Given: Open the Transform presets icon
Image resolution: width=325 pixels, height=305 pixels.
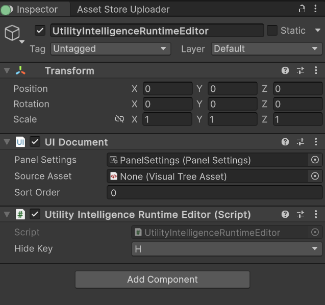Looking at the screenshot, I should click(x=301, y=70).
